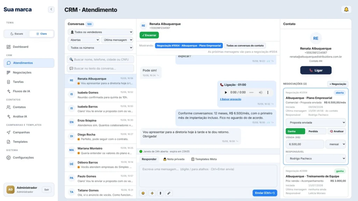
Task: Mark deal as Perdida
Action: tap(316, 132)
